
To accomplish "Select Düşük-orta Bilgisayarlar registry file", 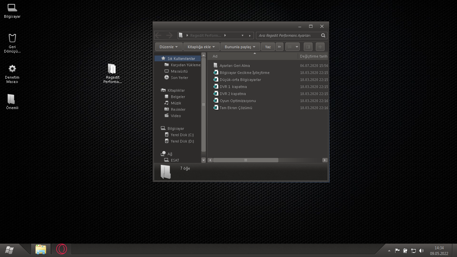I will click(x=237, y=80).
